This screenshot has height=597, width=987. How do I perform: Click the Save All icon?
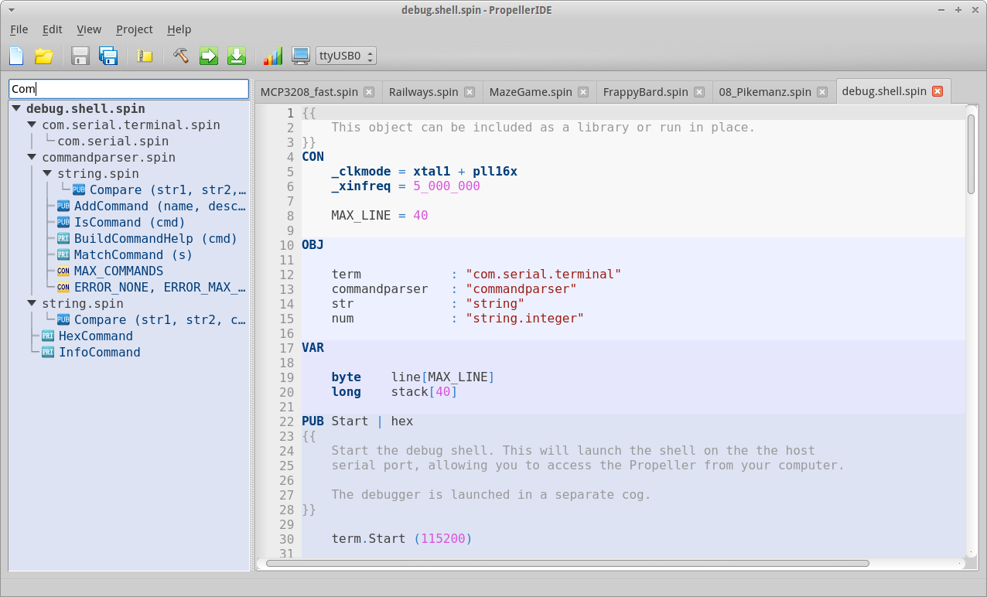[108, 56]
